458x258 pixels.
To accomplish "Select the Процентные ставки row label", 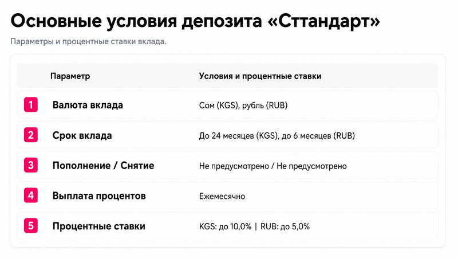I will [98, 226].
